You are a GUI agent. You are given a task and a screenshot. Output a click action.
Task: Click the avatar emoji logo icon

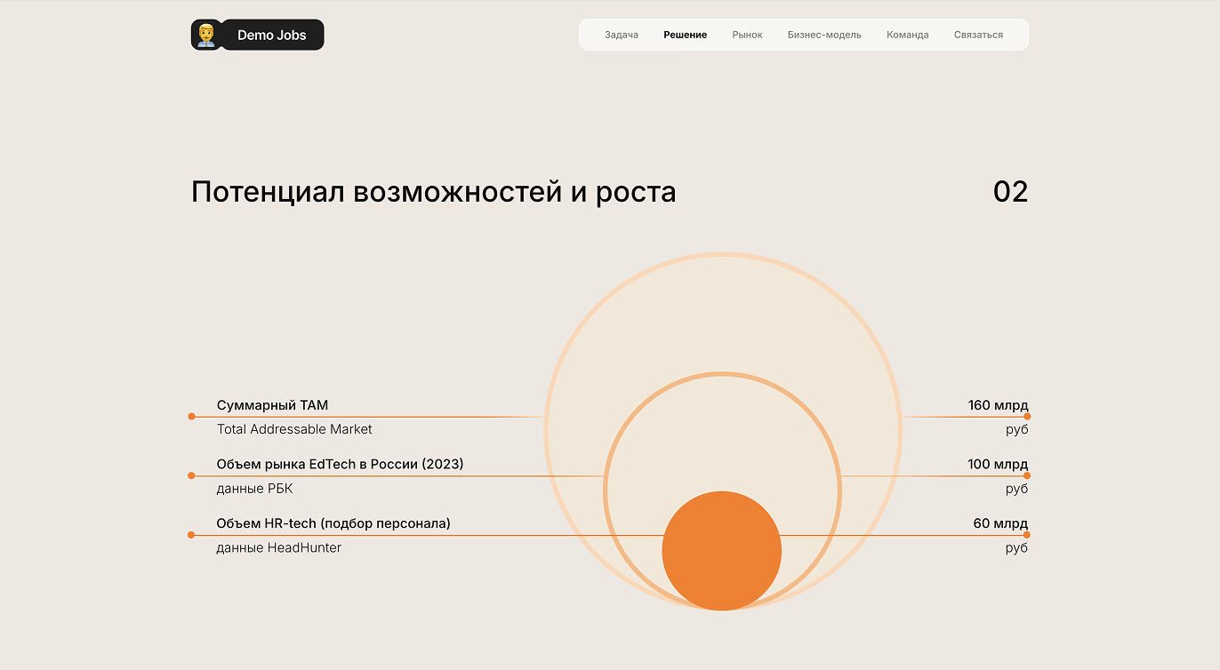(206, 35)
